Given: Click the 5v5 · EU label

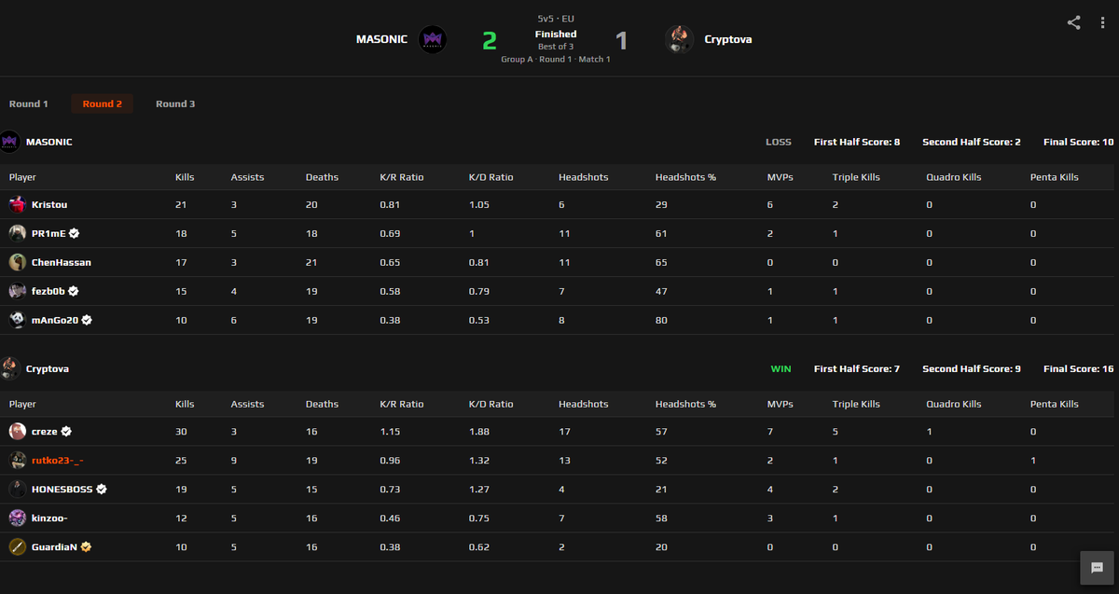Looking at the screenshot, I should pyautogui.click(x=556, y=19).
